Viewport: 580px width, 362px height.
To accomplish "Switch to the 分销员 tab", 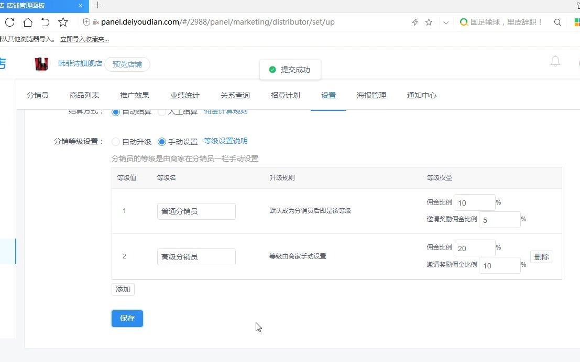I will click(38, 95).
